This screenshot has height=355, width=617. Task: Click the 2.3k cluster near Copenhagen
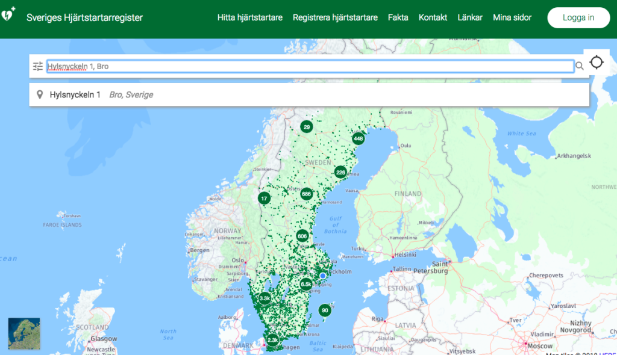click(x=272, y=339)
